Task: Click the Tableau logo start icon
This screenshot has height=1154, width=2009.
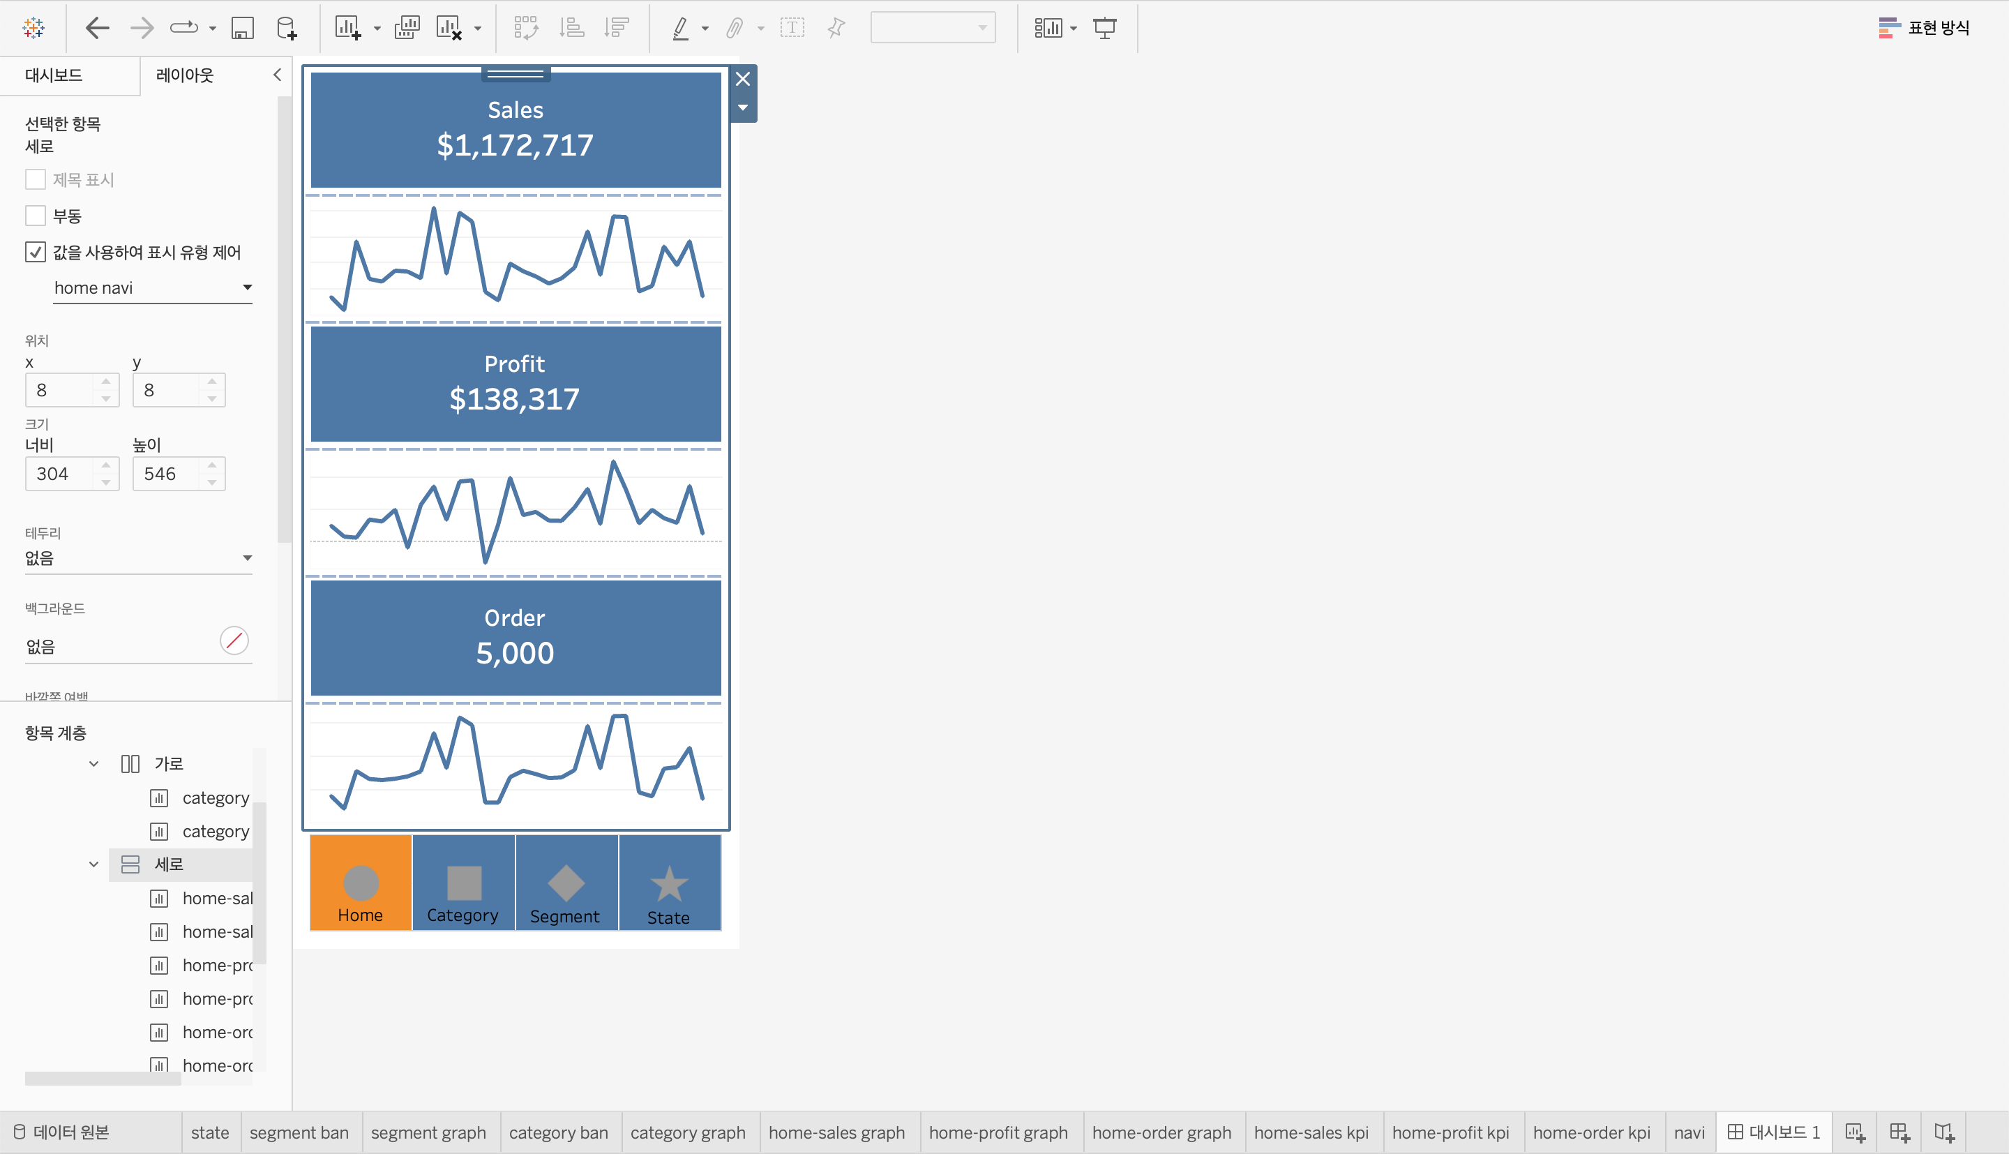Action: coord(34,29)
